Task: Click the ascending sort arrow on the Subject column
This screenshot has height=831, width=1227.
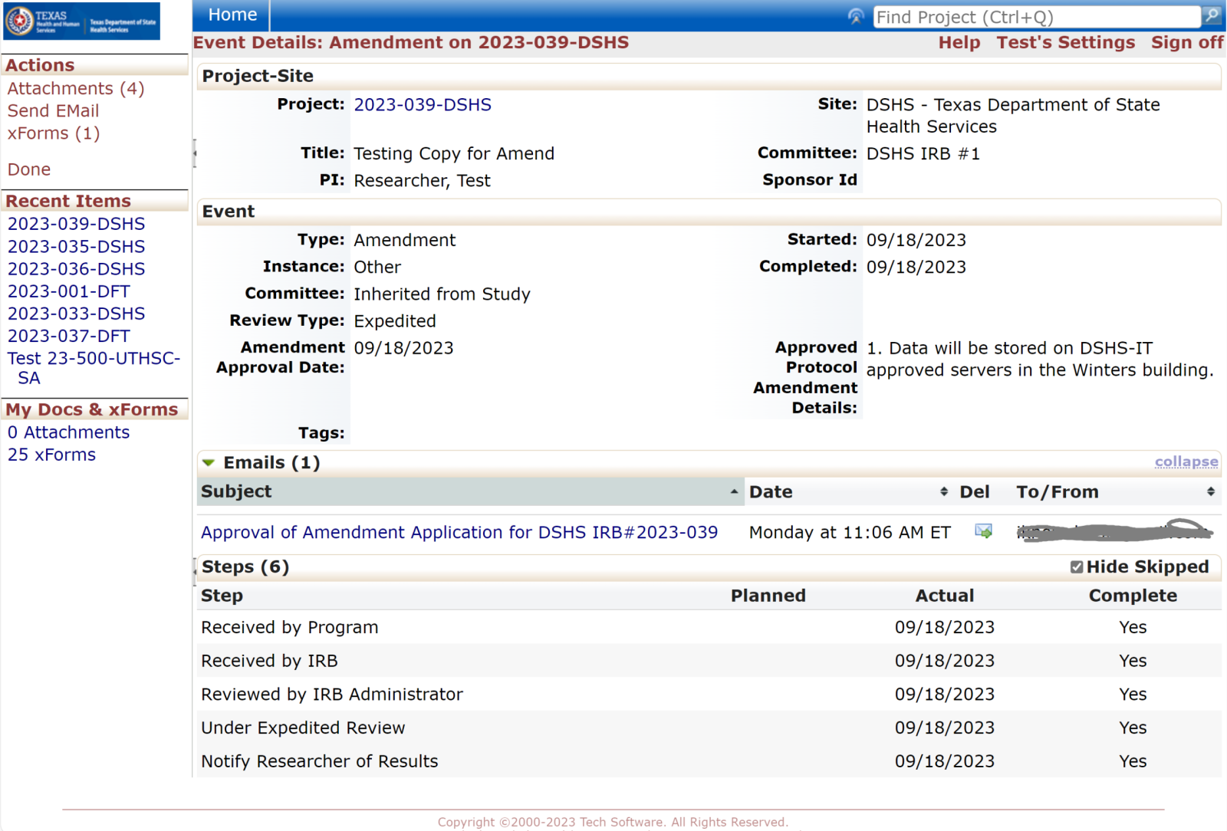Action: pos(734,491)
